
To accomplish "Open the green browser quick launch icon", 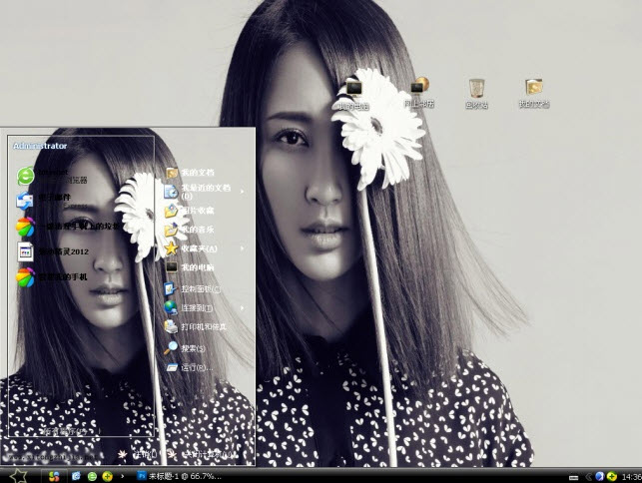I will [x=92, y=476].
